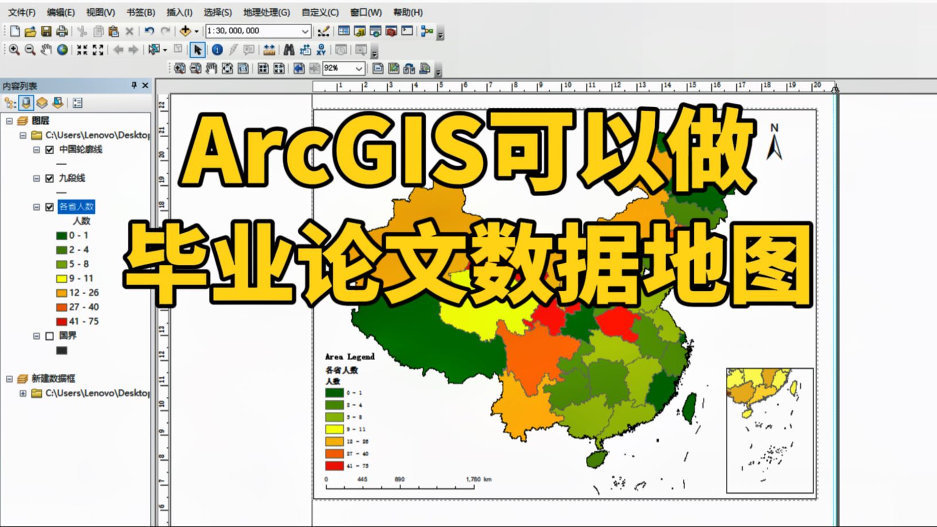Open the Editor toolbar icon
937x527 pixels.
[324, 31]
